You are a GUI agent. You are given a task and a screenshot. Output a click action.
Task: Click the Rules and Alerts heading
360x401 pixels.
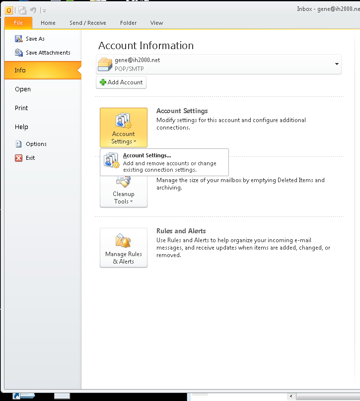click(x=181, y=231)
